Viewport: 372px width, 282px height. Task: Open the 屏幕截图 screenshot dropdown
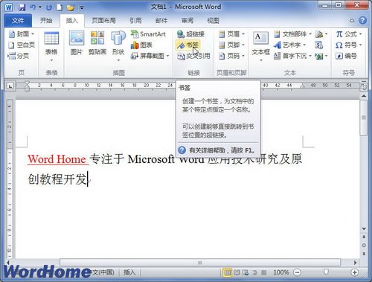[x=150, y=56]
